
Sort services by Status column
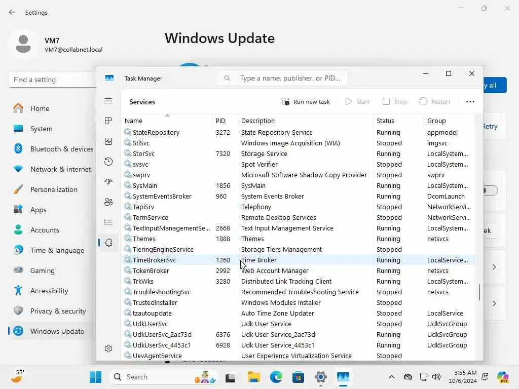pos(398,121)
